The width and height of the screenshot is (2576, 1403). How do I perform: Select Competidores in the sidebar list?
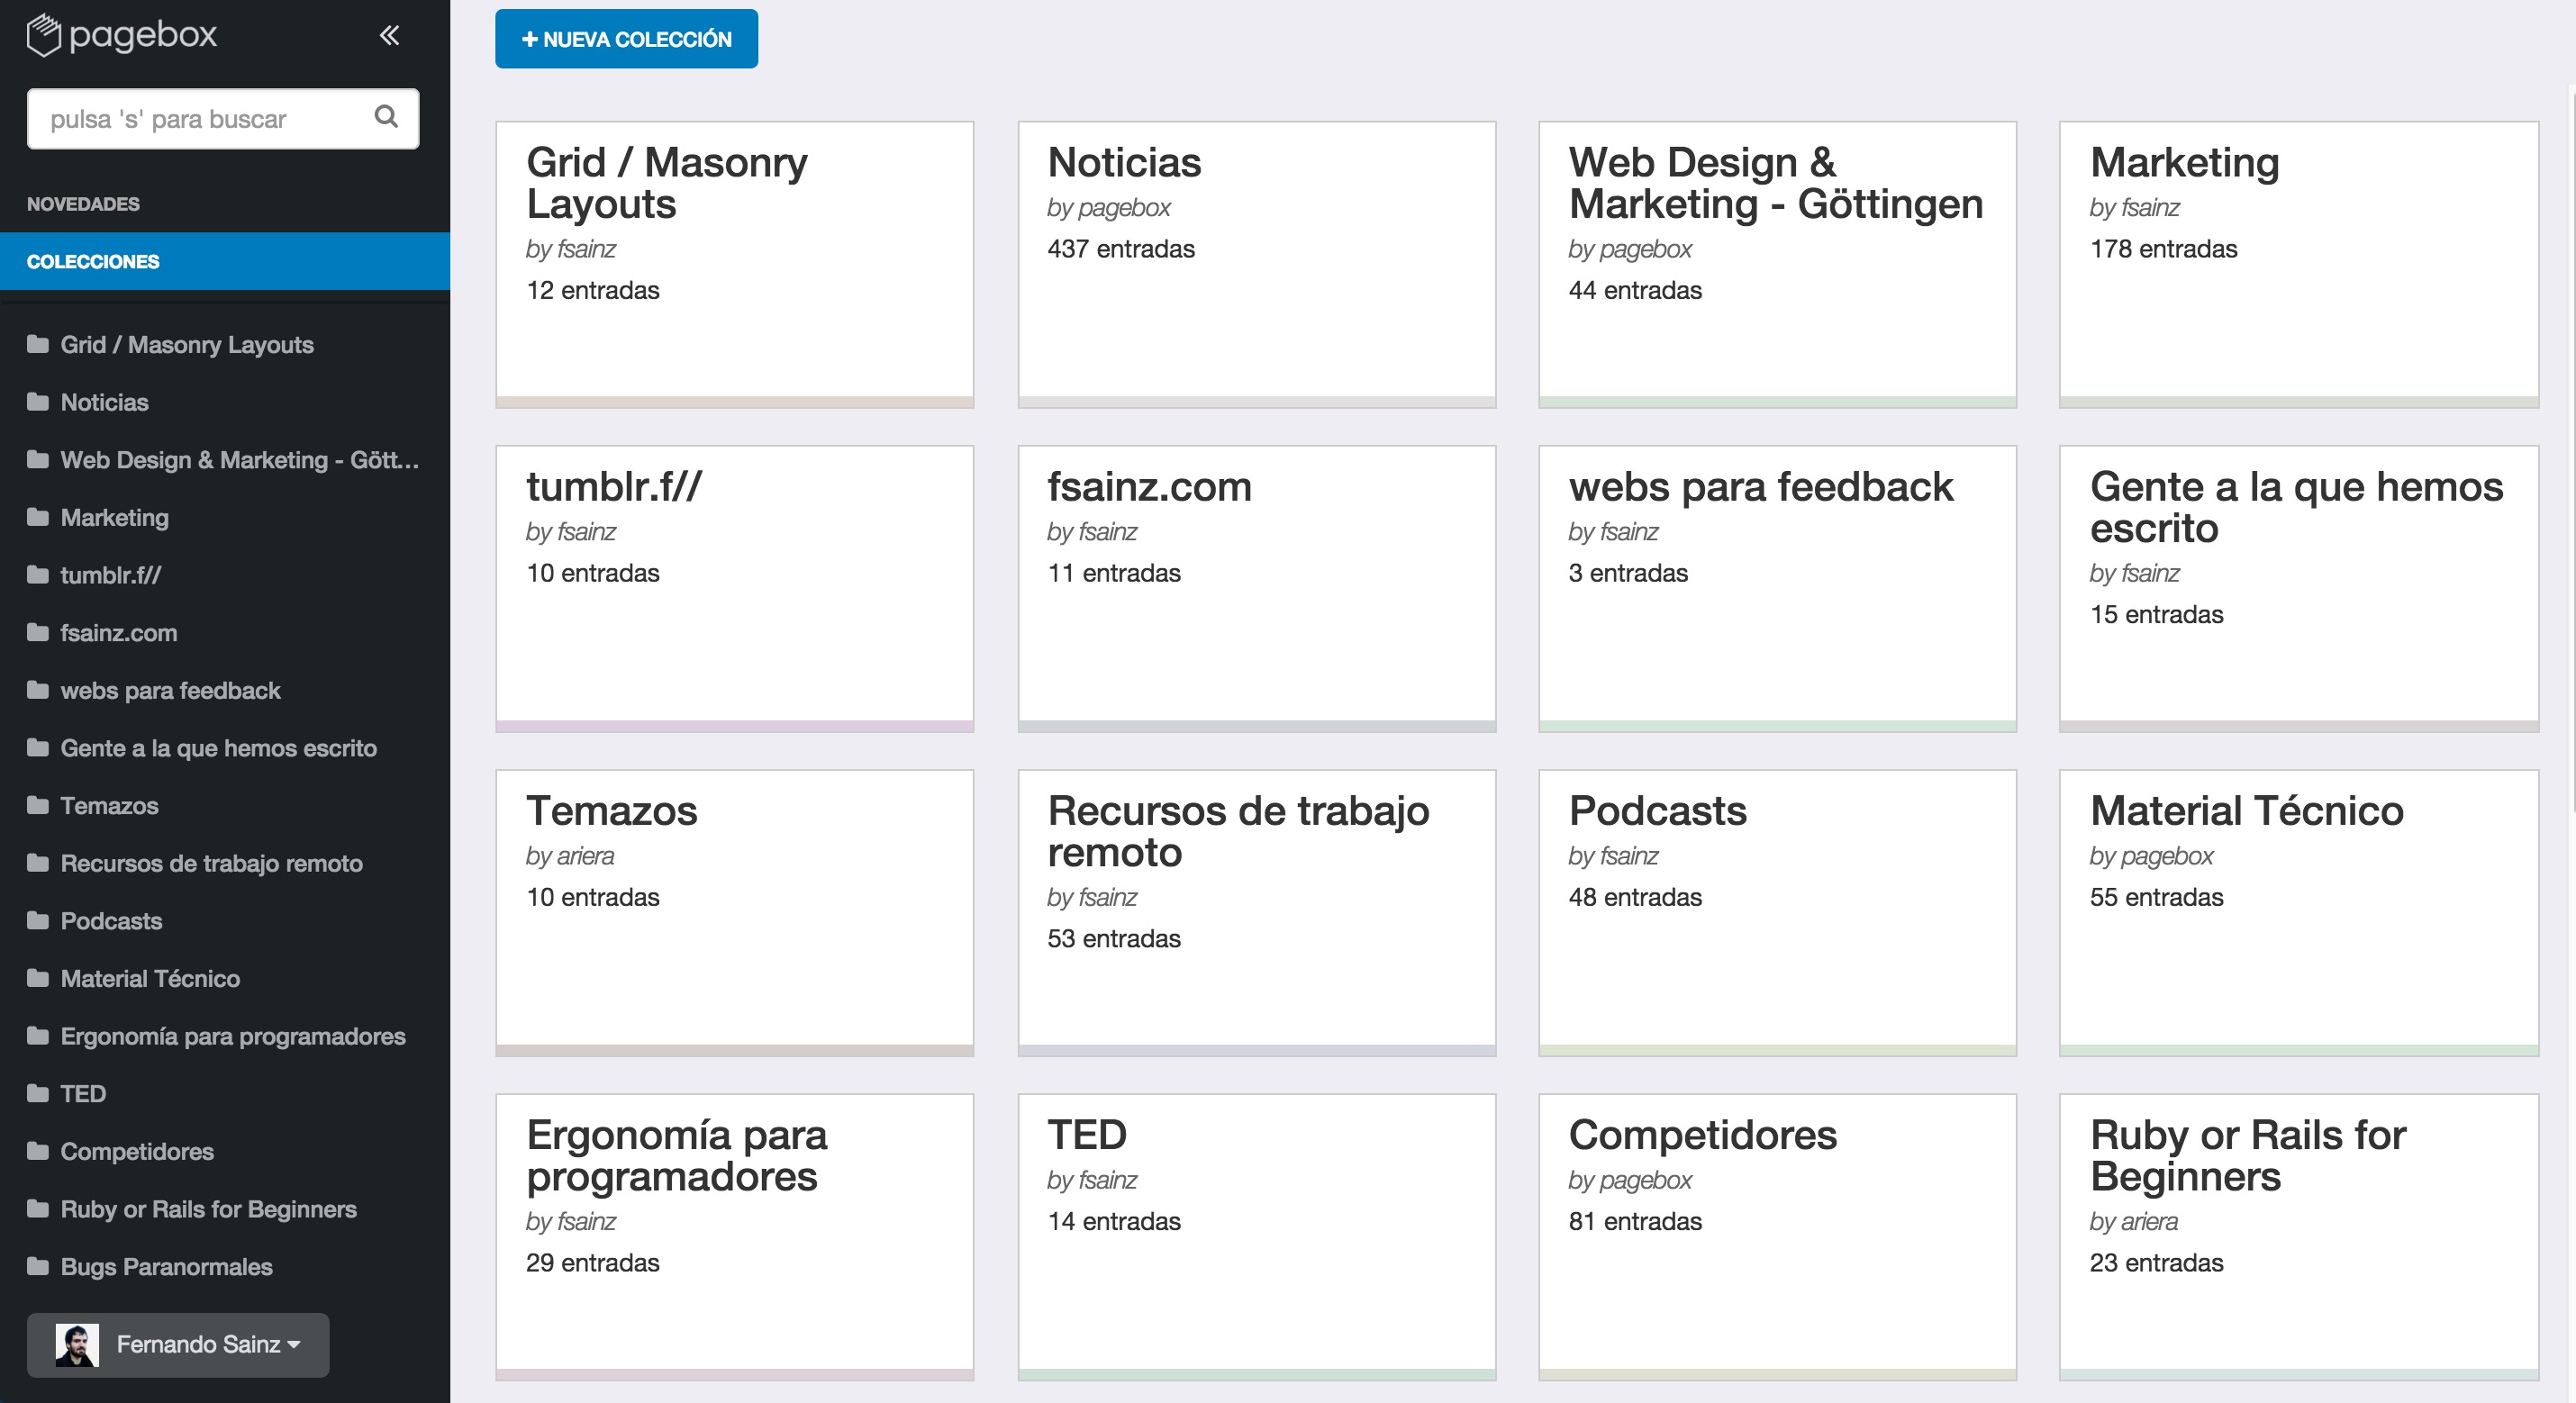pyautogui.click(x=137, y=1151)
